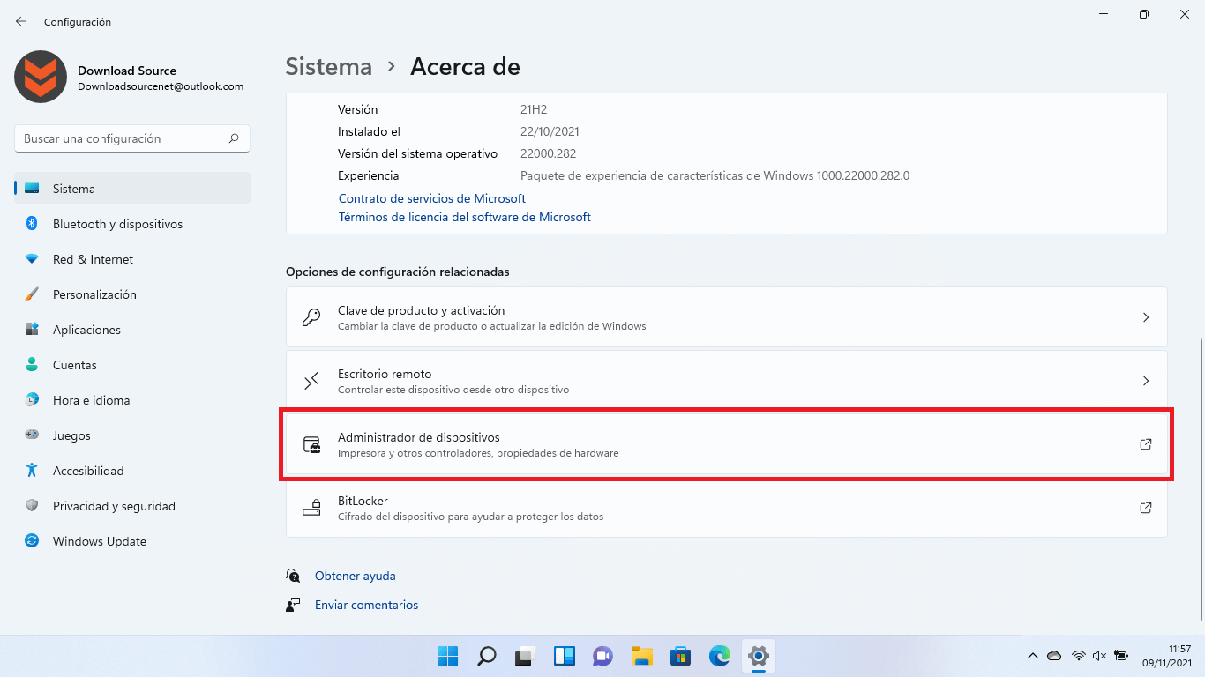Click the Settings gear on the taskbar
Image resolution: width=1205 pixels, height=677 pixels.
coord(759,656)
